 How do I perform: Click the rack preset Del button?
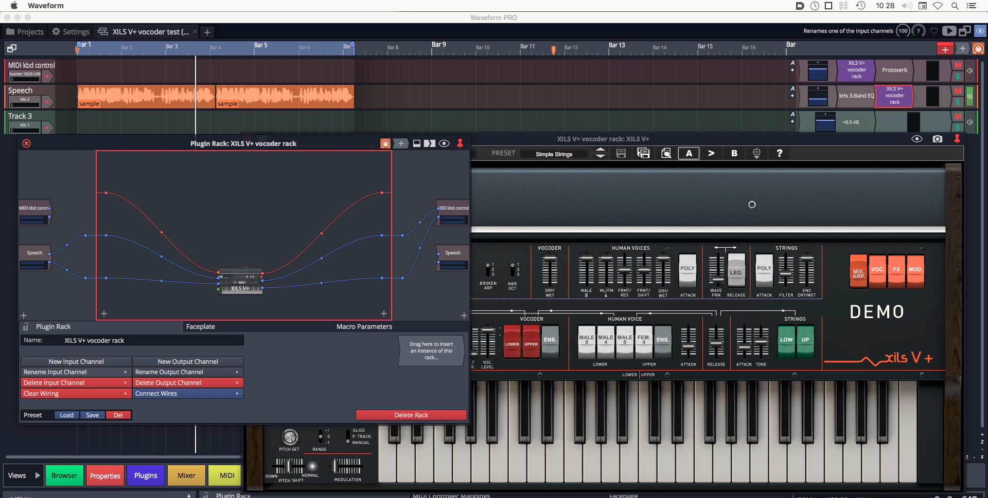coord(118,415)
